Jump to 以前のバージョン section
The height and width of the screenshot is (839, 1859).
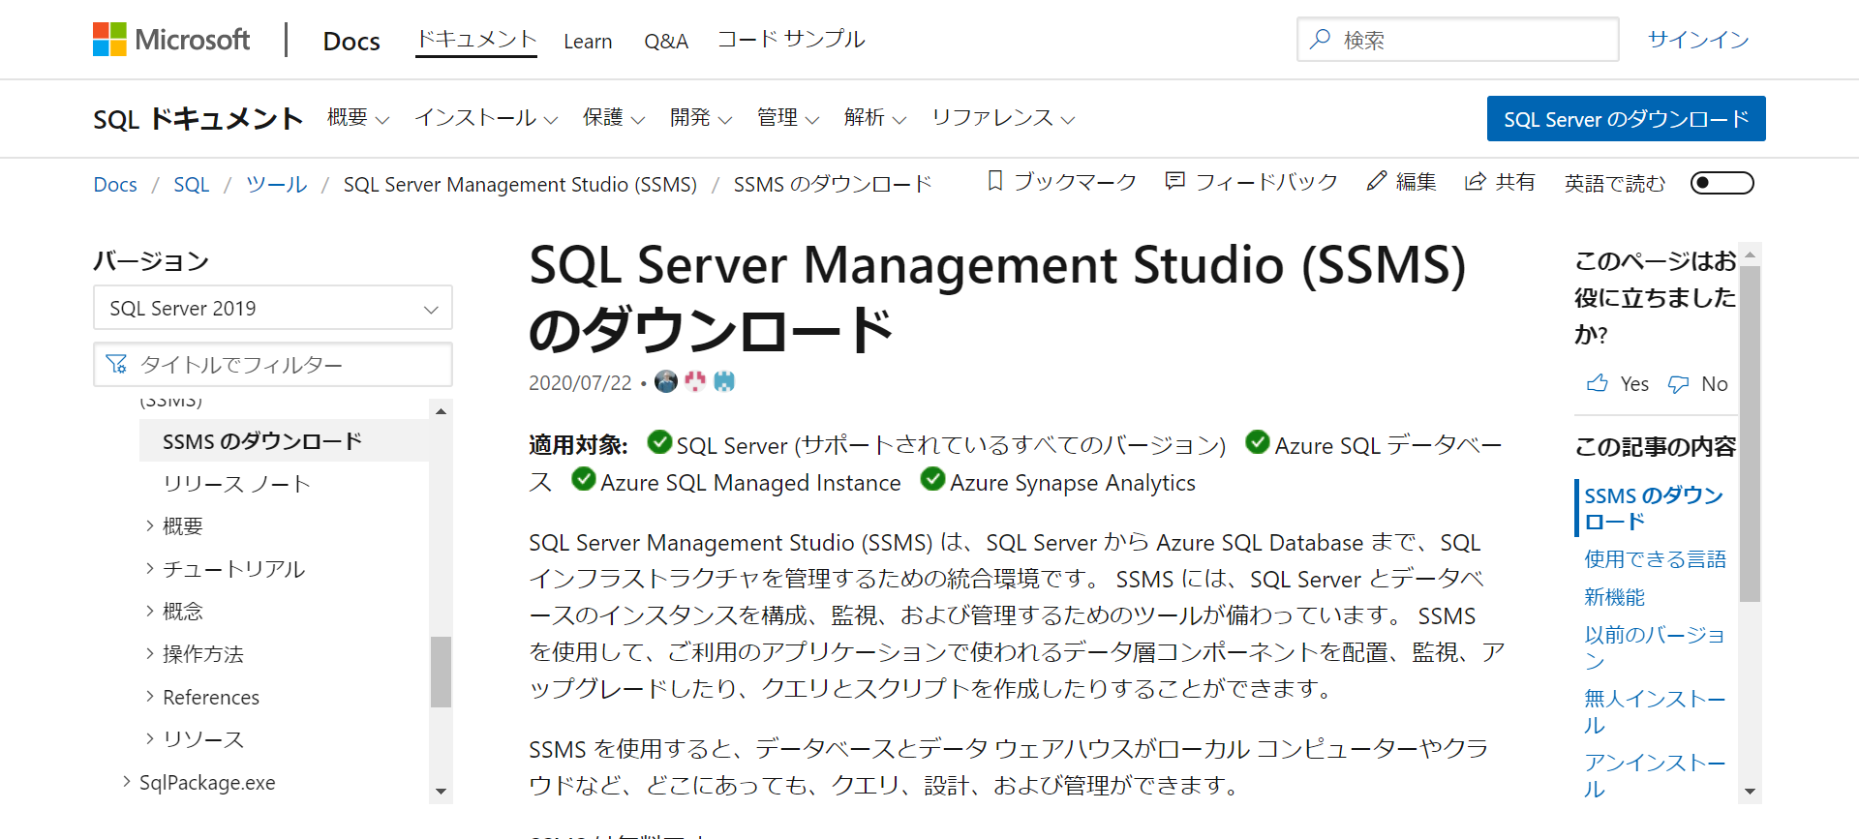point(1655,647)
